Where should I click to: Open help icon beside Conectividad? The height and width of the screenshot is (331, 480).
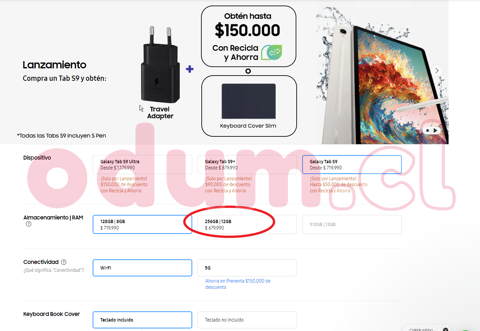64,262
